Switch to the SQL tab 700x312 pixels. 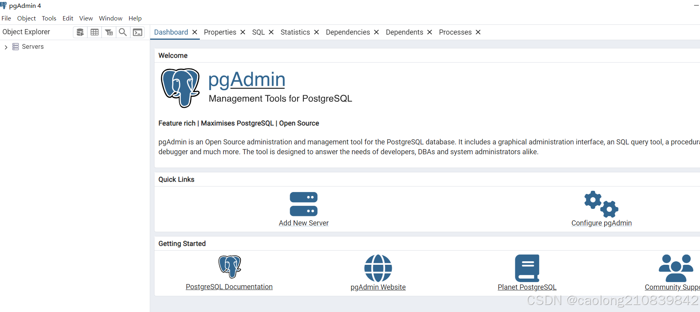(259, 32)
